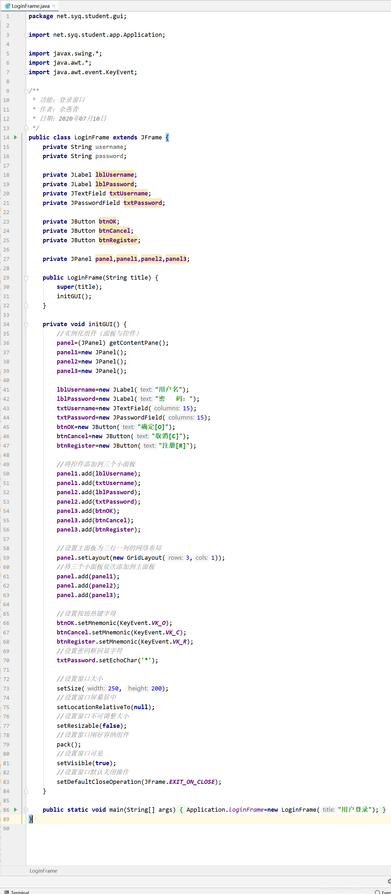Click line number 90 in the gutter

pyautogui.click(x=6, y=828)
